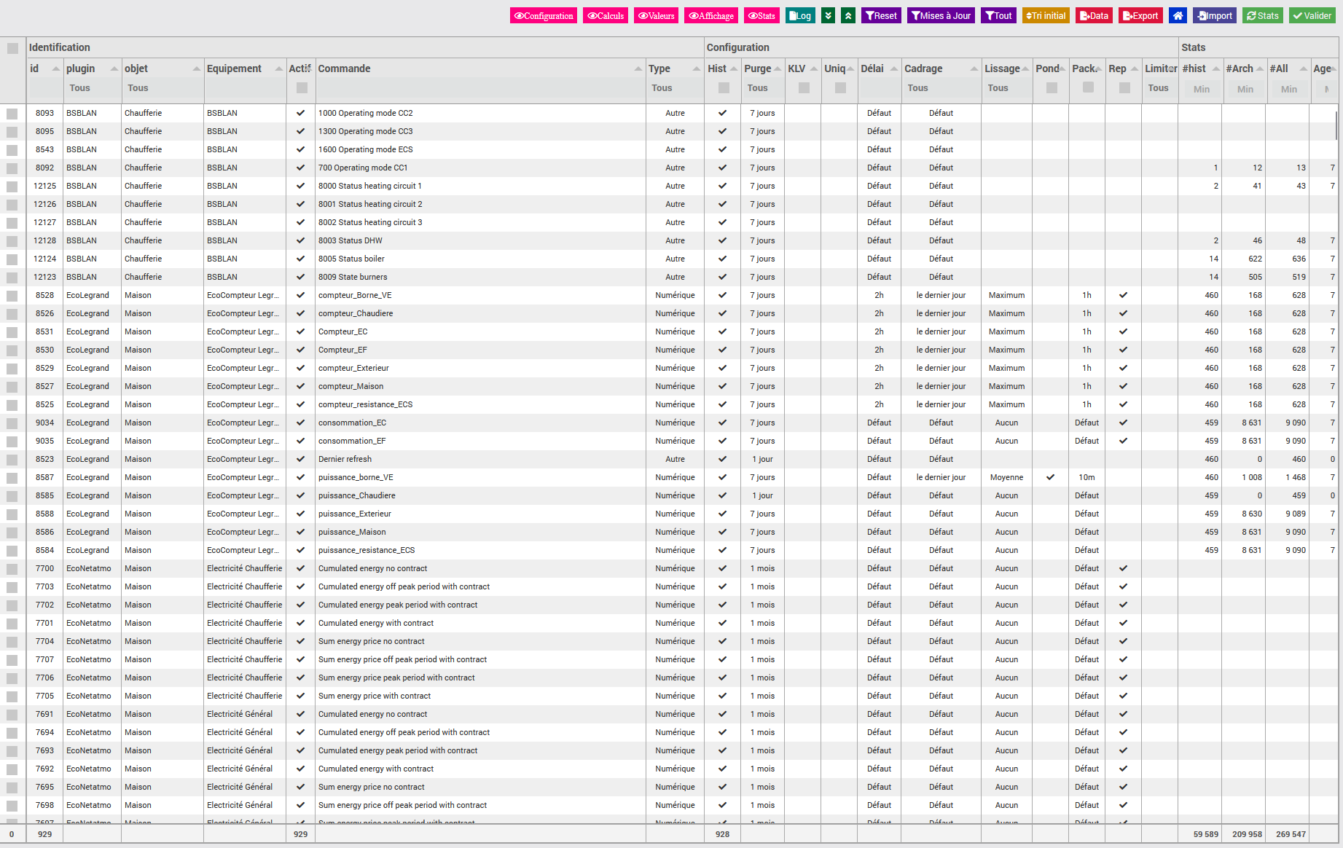Click the #Arch column header
Image resolution: width=1343 pixels, height=848 pixels.
click(x=1240, y=68)
